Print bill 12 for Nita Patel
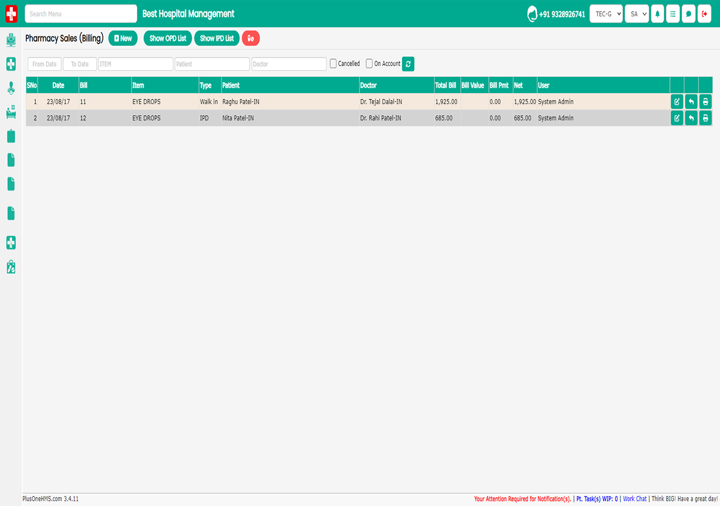Viewport: 720px width, 506px height. click(x=705, y=118)
